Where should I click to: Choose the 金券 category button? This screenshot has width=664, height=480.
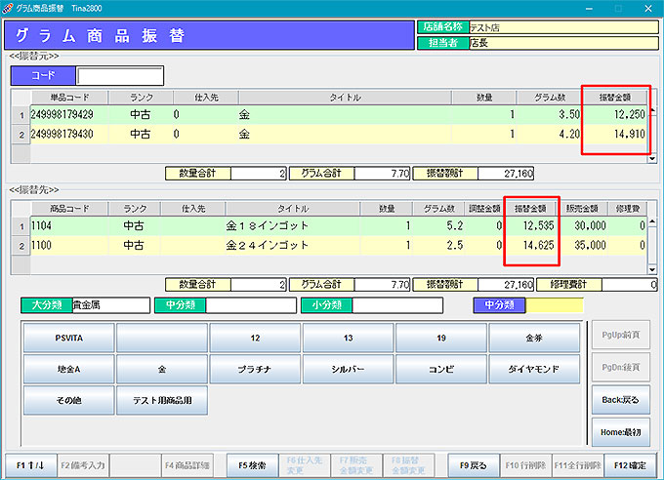point(534,338)
